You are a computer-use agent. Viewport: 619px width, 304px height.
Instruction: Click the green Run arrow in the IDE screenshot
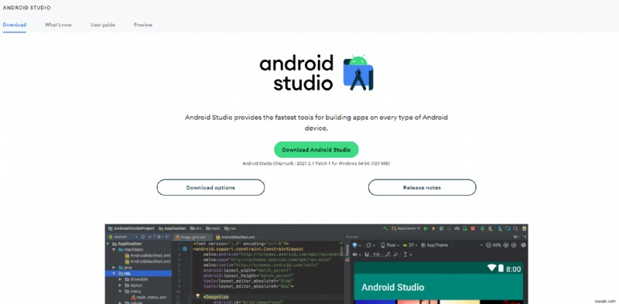click(426, 229)
